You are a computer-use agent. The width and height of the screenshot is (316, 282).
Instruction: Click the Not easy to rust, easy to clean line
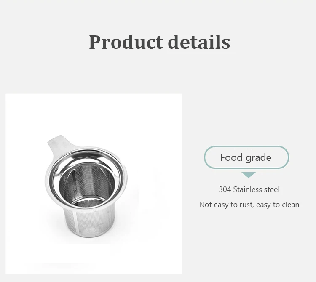coord(249,205)
